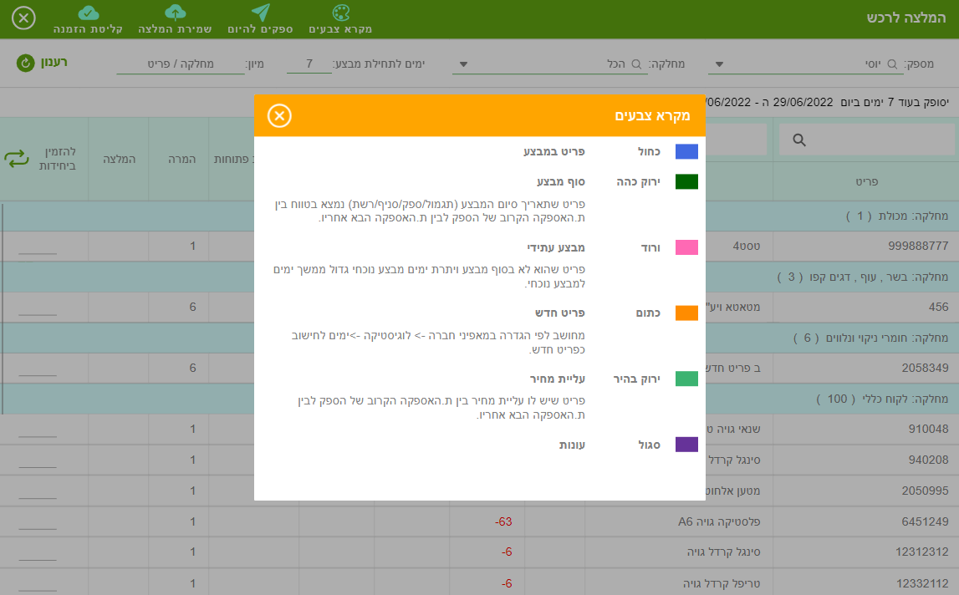959x595 pixels.
Task: Click the close X in top toolbar
Action: (x=24, y=18)
